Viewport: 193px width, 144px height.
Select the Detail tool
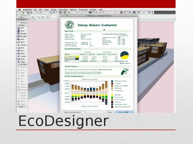(x=22, y=104)
